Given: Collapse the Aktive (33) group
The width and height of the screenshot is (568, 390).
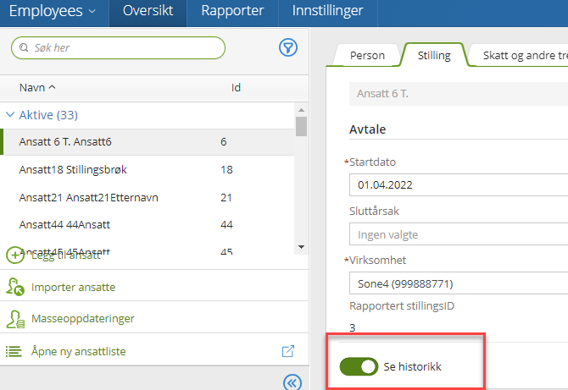Looking at the screenshot, I should pos(10,115).
